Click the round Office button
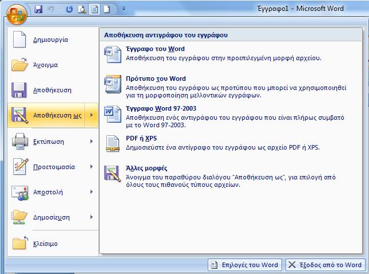369x274 pixels. [x=17, y=14]
